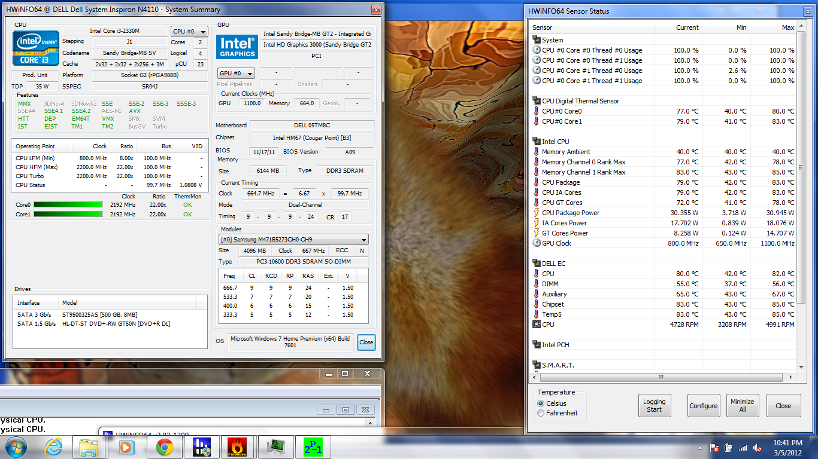The image size is (818, 459).
Task: Click the clock icon for Core #0 Thread #1 Usage
Action: pyautogui.click(x=537, y=60)
